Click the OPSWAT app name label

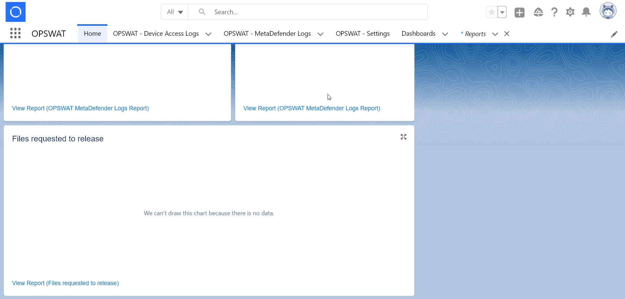click(49, 34)
